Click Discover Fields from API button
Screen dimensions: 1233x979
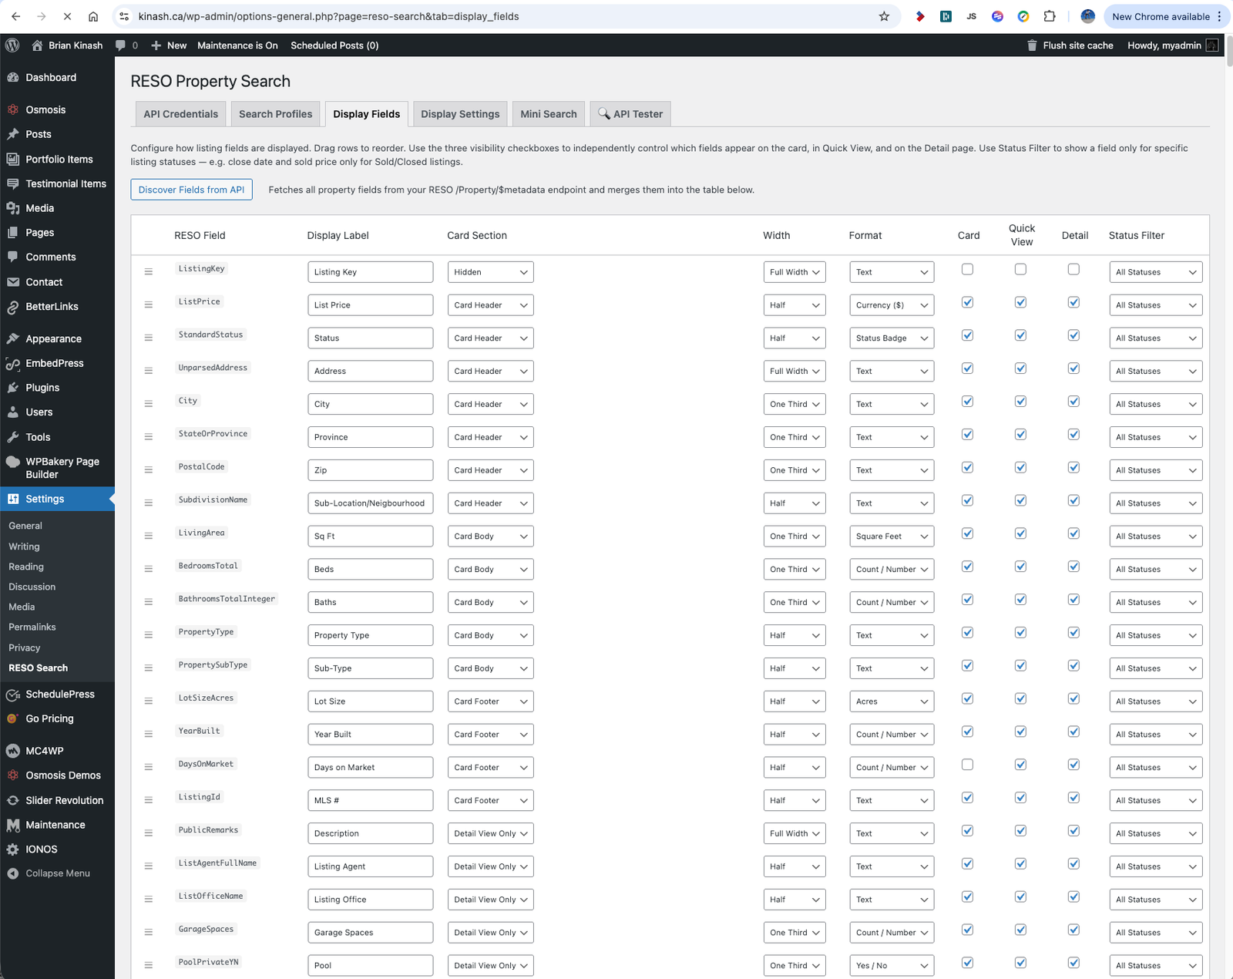pos(191,190)
